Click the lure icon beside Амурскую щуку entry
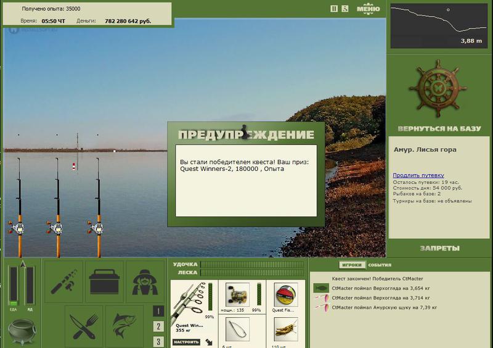The width and height of the screenshot is (493, 348). pos(322,307)
